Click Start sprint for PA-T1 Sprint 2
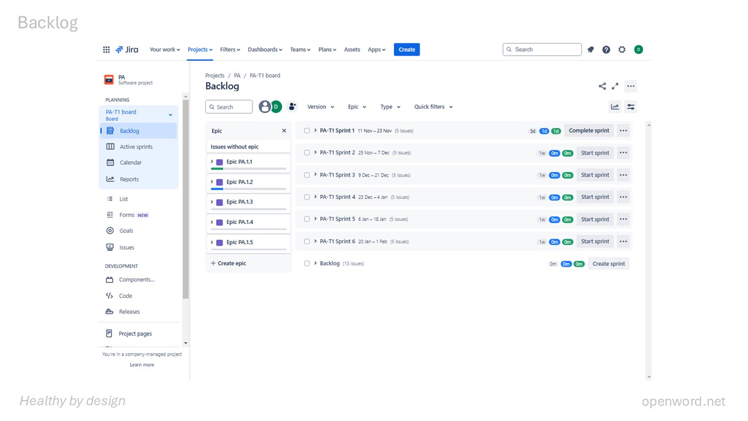748x421 pixels. click(x=595, y=153)
